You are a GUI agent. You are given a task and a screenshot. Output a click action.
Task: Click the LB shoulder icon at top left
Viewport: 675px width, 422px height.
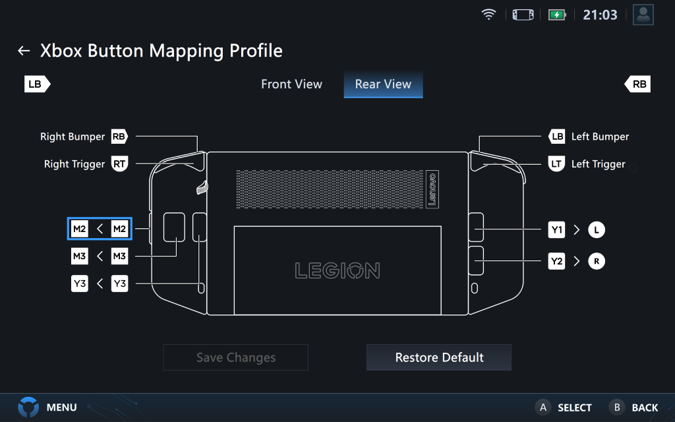coord(37,84)
